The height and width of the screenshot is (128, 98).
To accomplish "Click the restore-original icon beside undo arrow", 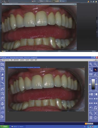I will (x=95, y=108).
